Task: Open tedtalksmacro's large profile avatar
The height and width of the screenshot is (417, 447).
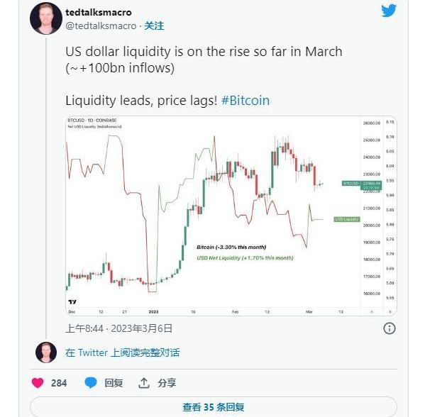Action: (x=45, y=18)
